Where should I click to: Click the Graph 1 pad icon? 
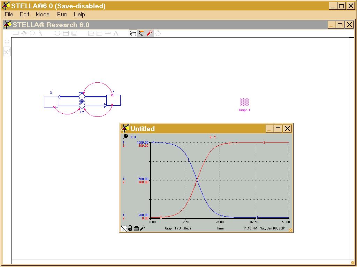click(x=244, y=102)
